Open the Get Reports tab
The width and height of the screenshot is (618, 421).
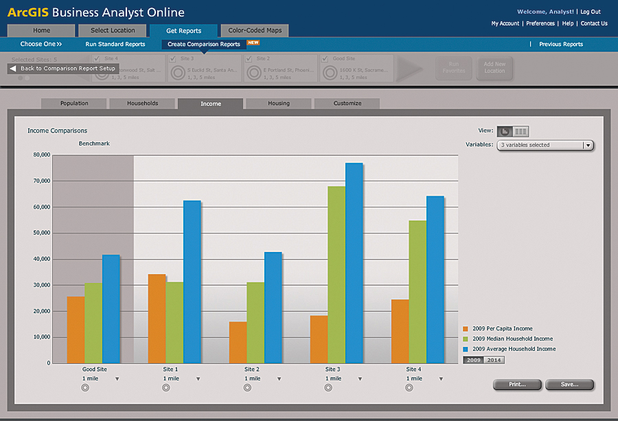click(x=183, y=31)
